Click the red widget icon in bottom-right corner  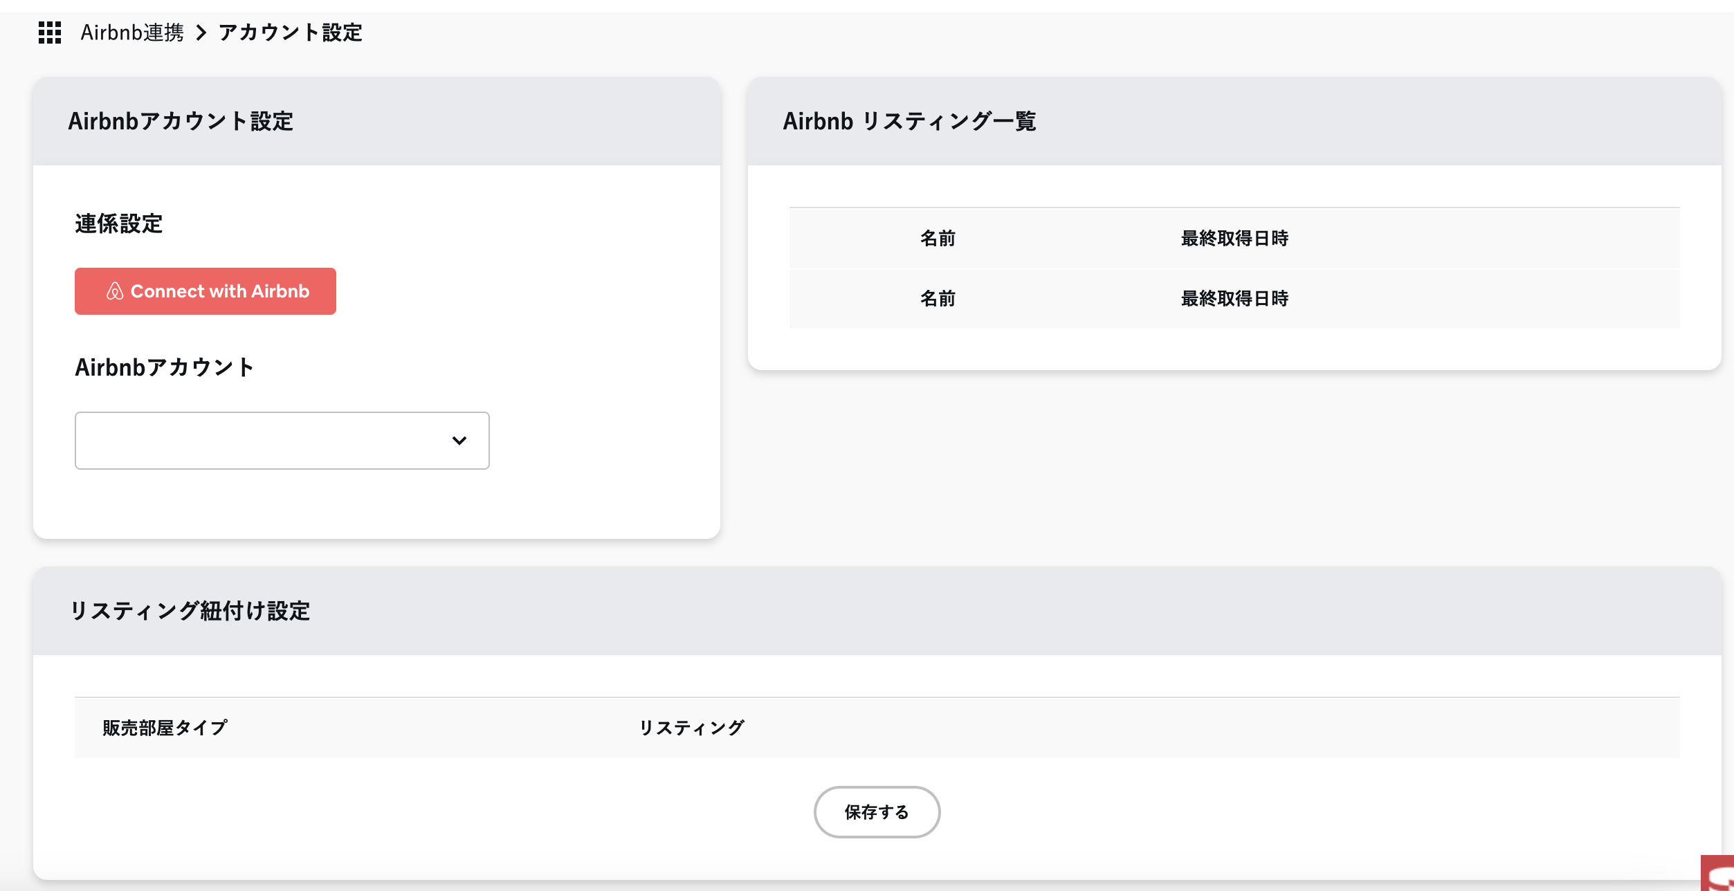[1719, 874]
